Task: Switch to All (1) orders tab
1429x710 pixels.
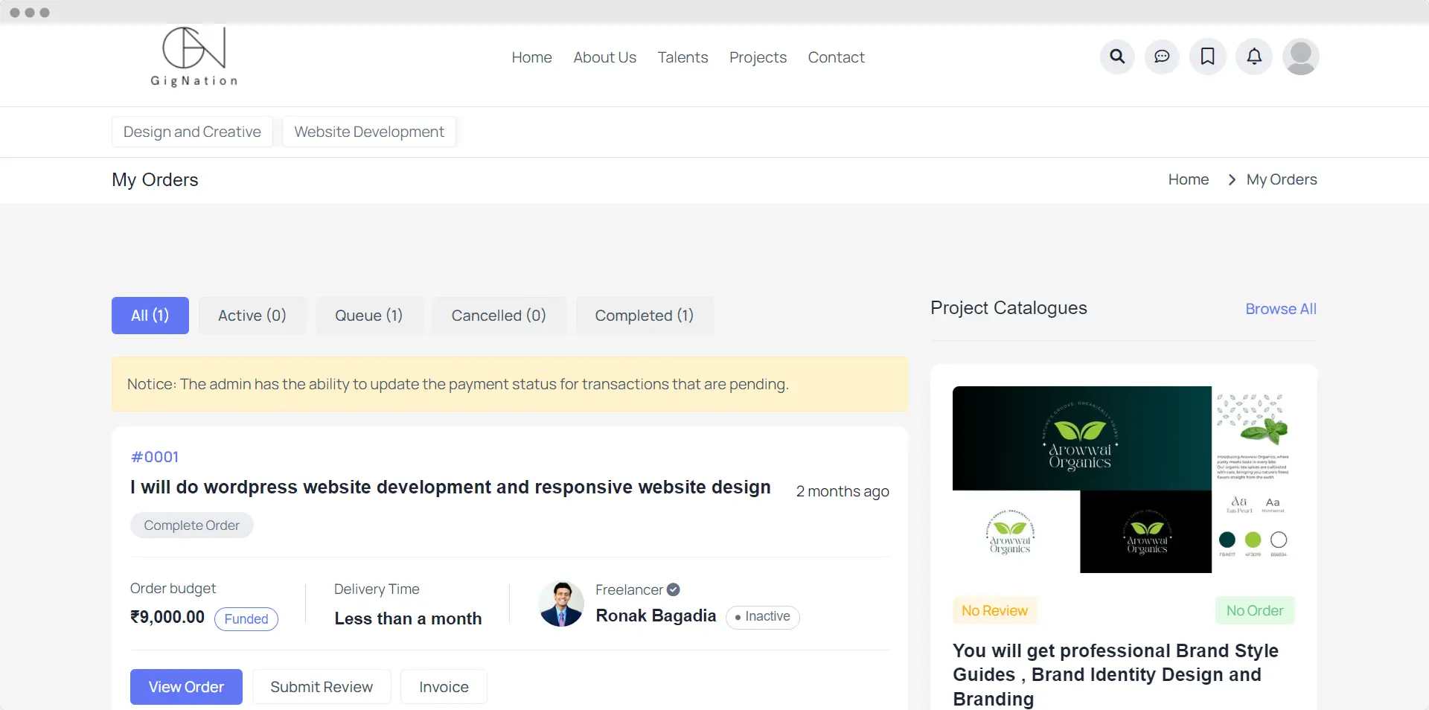Action: 150,316
